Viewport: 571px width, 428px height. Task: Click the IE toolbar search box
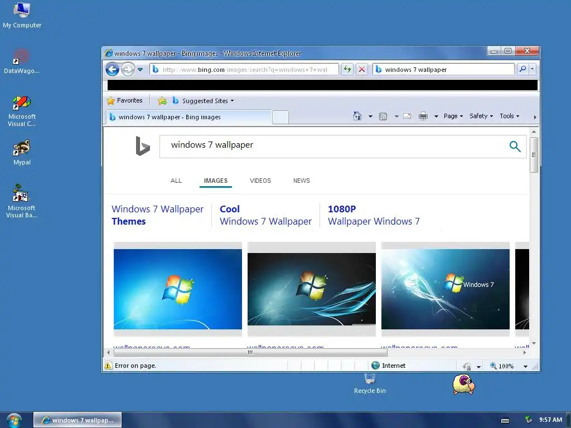coord(443,70)
